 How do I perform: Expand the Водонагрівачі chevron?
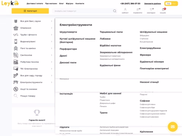coord(52,42)
